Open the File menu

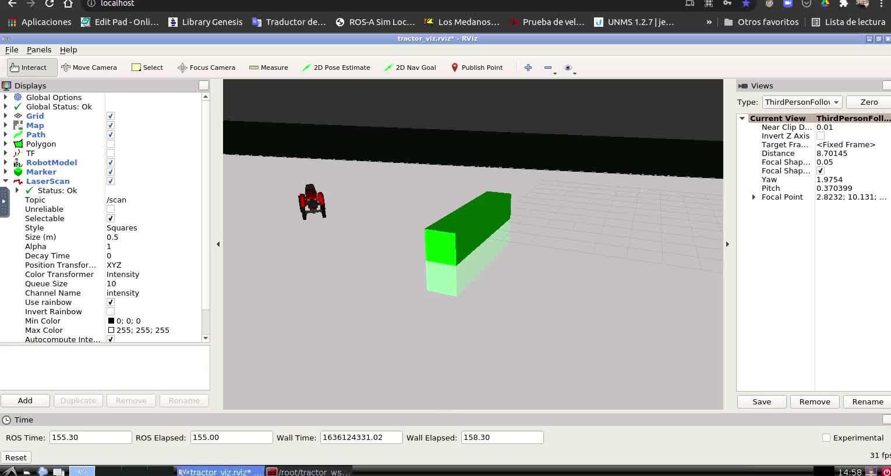(12, 50)
